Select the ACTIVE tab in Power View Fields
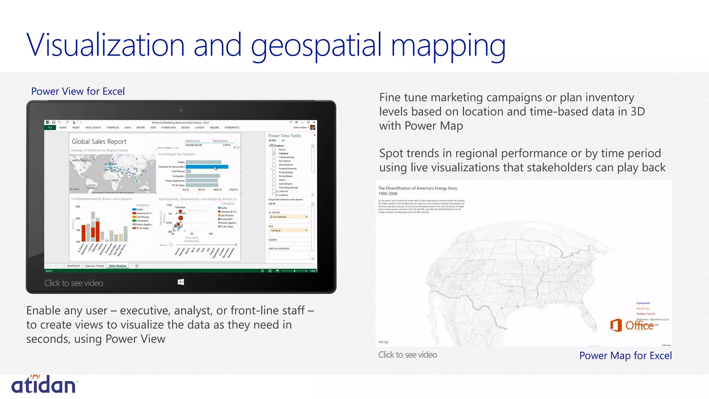Viewport: 709px width, 399px height. pyautogui.click(x=272, y=141)
